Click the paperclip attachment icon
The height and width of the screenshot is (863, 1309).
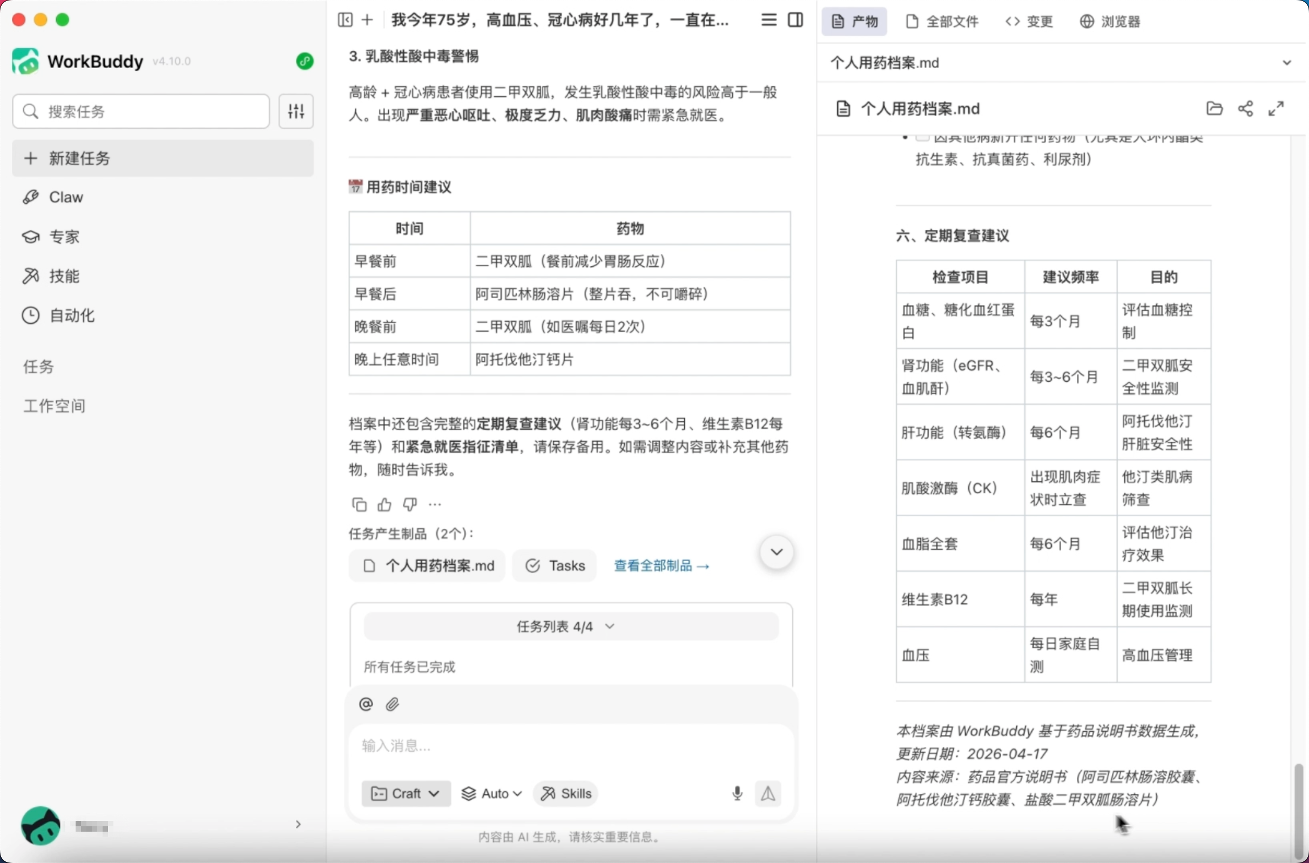pos(392,704)
